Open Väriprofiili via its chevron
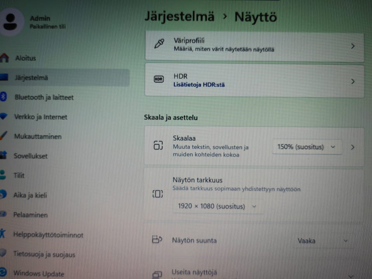 (353, 46)
